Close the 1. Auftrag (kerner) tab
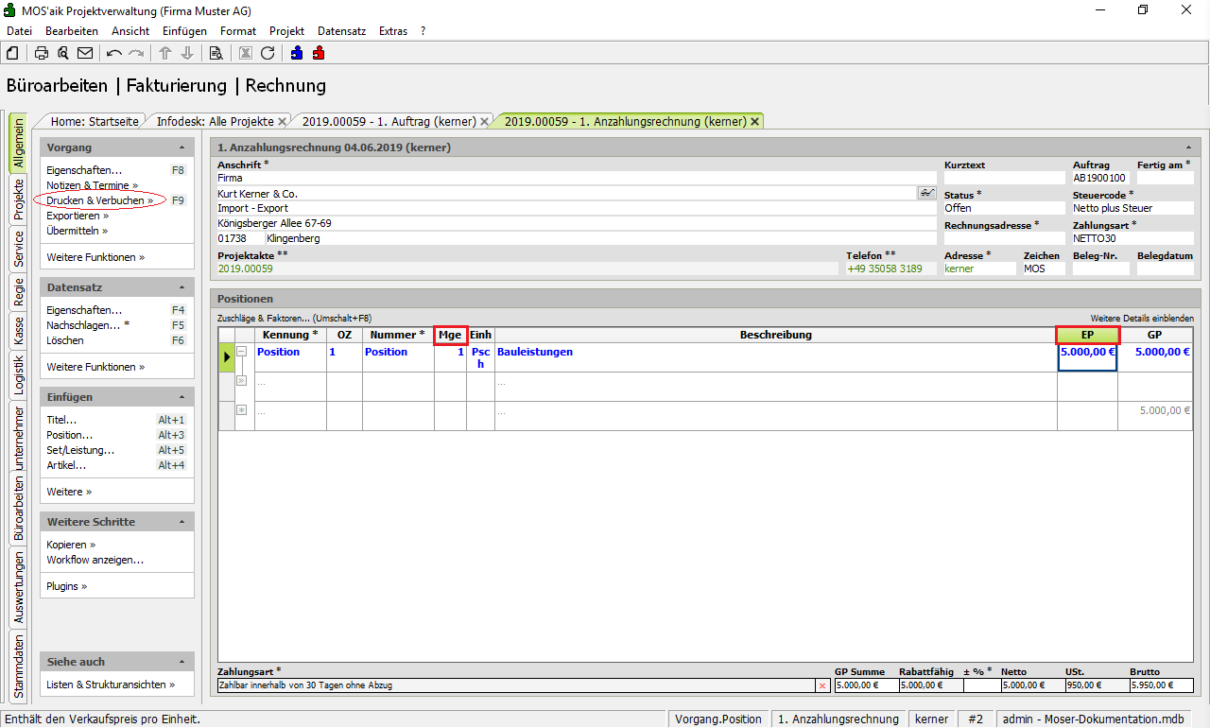 point(484,122)
